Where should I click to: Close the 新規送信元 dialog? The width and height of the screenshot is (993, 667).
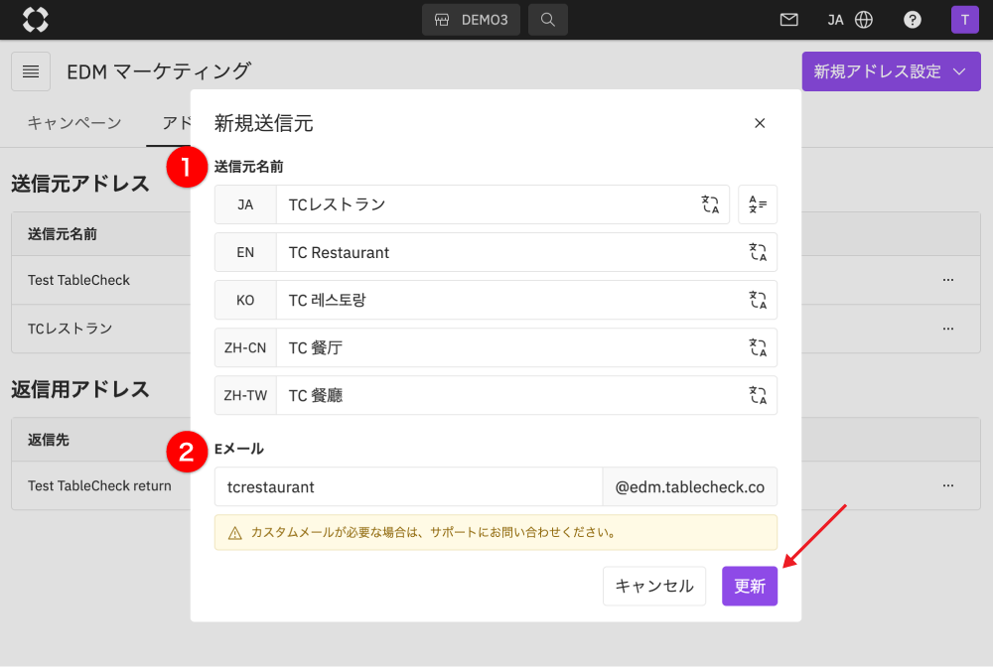pyautogui.click(x=760, y=123)
